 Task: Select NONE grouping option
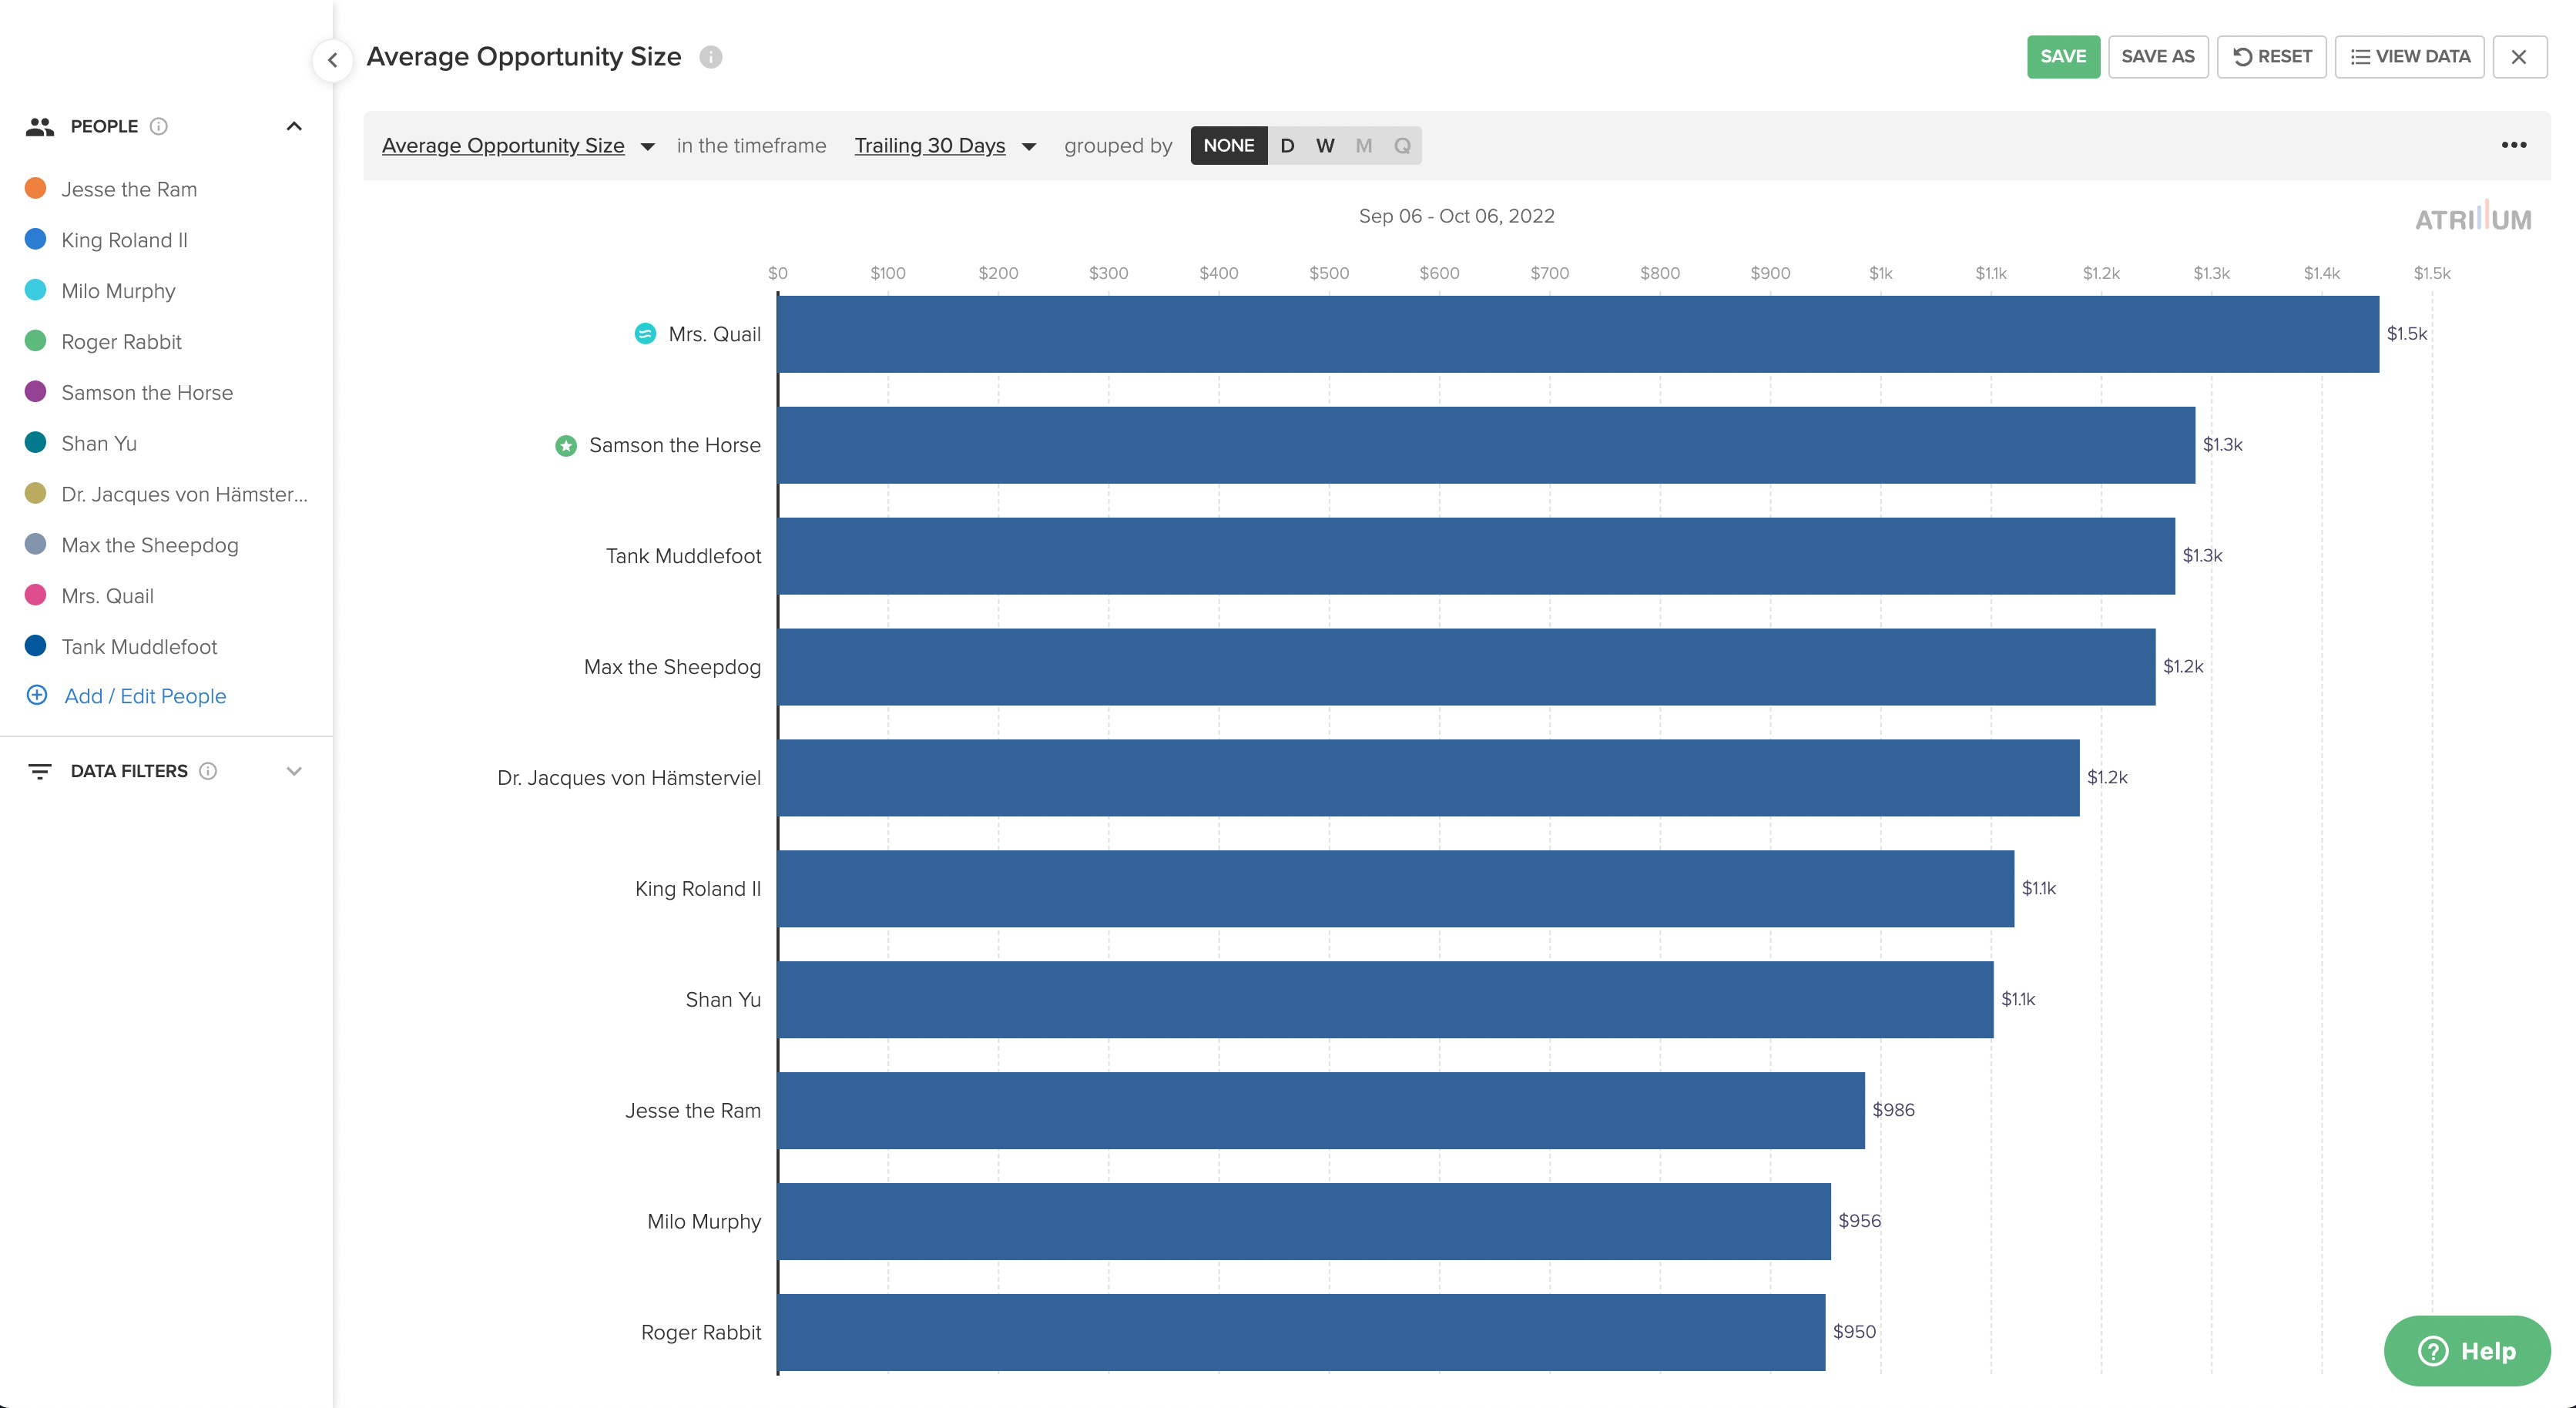pyautogui.click(x=1228, y=145)
